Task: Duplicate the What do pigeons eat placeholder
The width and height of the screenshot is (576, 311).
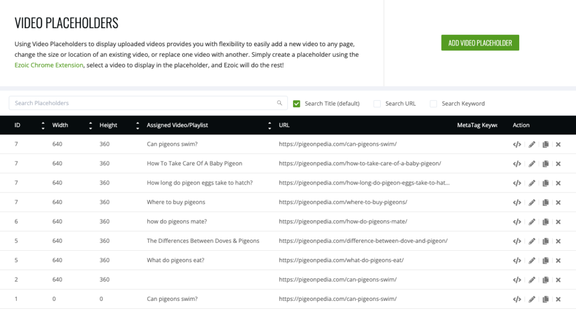Action: [x=546, y=260]
